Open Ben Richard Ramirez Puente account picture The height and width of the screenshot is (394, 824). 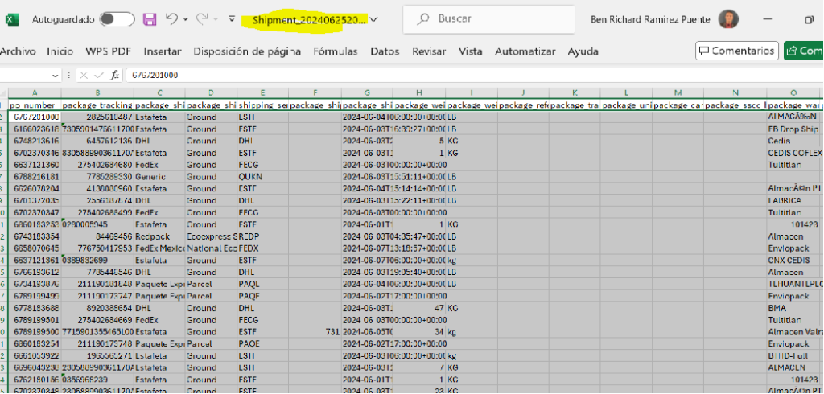(x=728, y=19)
